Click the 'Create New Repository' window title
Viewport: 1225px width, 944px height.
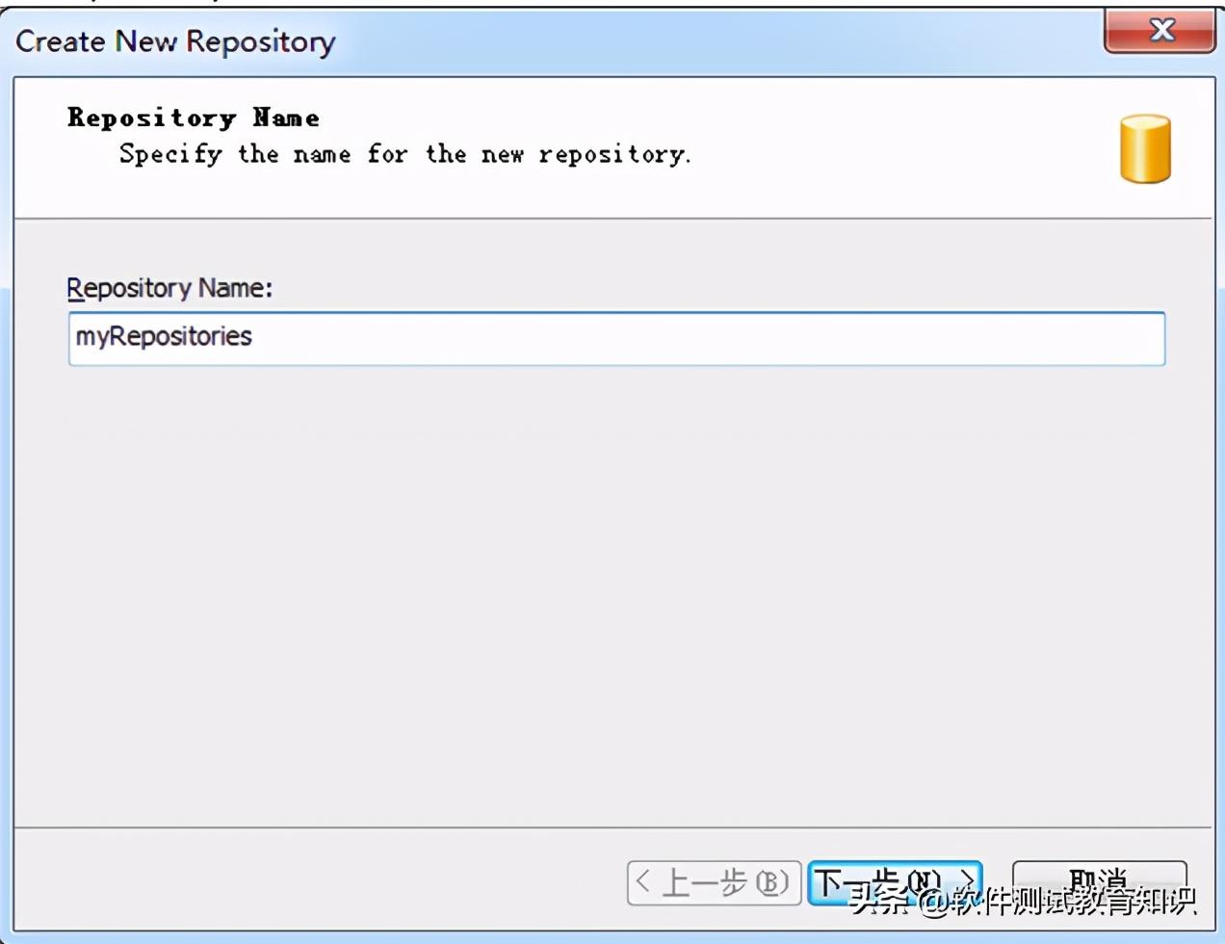pos(175,41)
